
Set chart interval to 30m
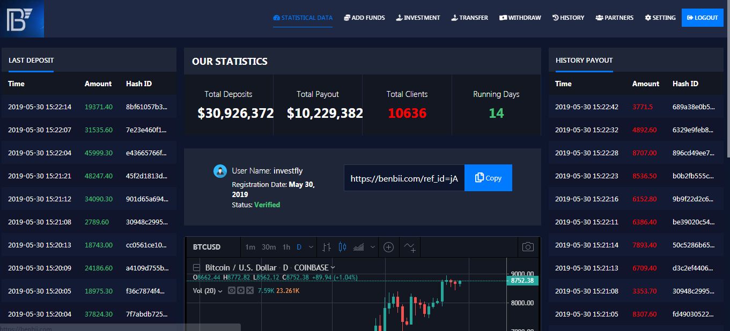click(269, 247)
